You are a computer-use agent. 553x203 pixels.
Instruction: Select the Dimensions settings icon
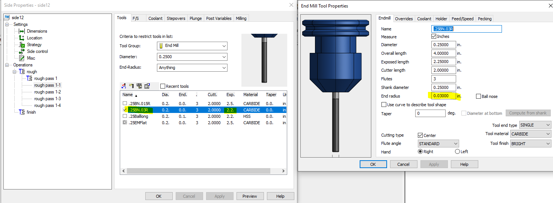click(x=22, y=31)
